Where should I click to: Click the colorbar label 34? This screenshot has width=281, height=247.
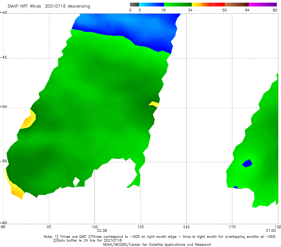click(x=190, y=10)
